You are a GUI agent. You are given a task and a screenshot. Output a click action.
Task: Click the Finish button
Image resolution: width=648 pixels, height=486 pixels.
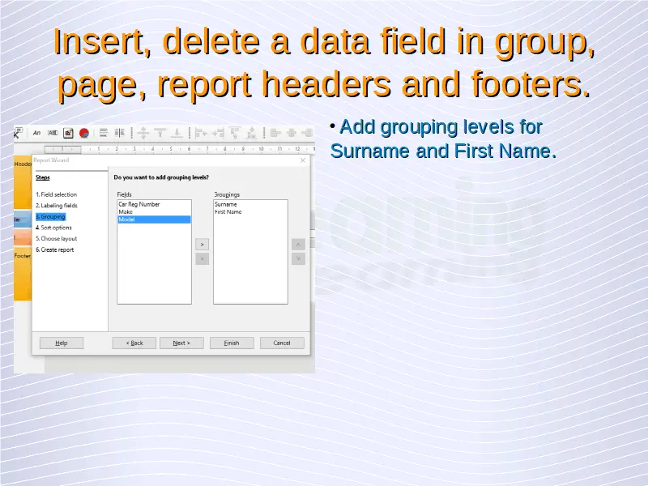coord(232,343)
